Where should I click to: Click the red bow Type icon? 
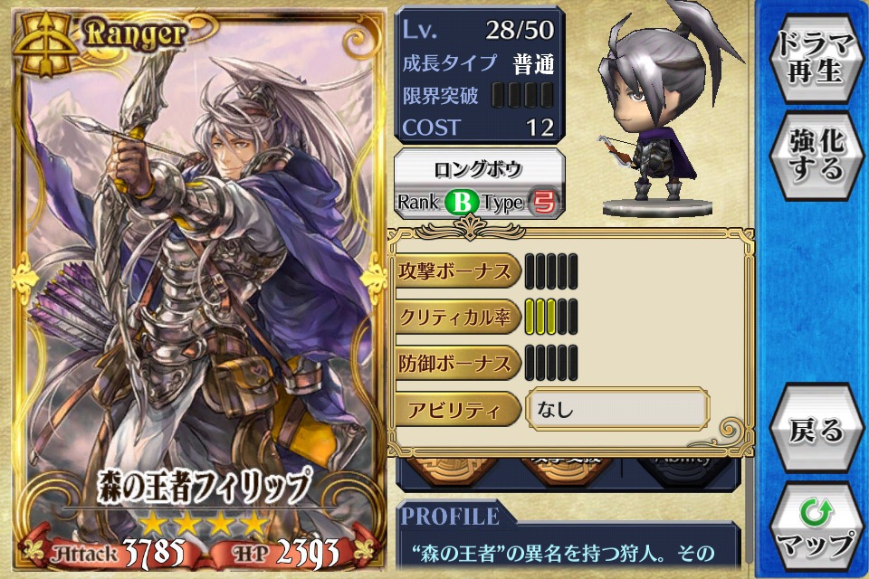[543, 203]
